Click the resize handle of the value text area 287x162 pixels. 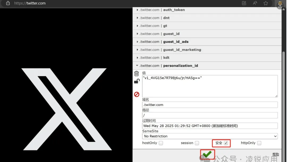[x=276, y=96]
